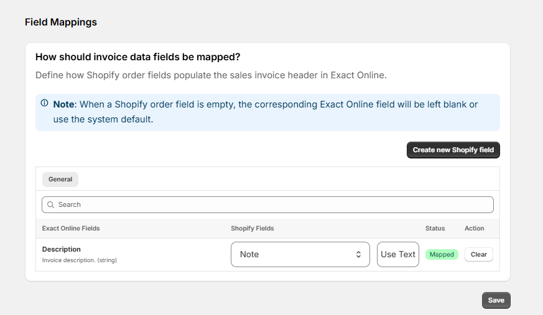Click 'How should invoice data fields be mapped?' heading
Image resolution: width=543 pixels, height=315 pixels.
(138, 57)
